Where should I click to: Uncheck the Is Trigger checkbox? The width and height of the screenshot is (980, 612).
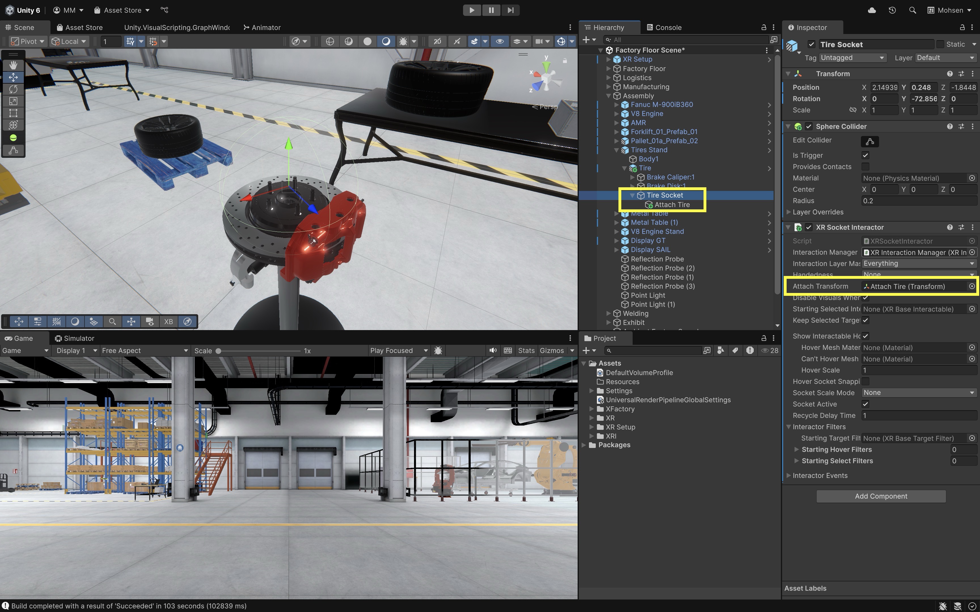865,156
